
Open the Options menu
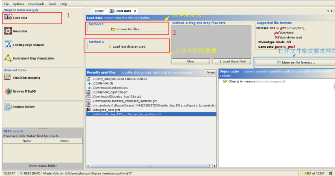click(18, 4)
